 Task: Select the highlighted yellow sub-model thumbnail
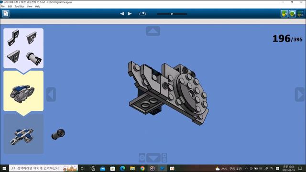(x=23, y=91)
